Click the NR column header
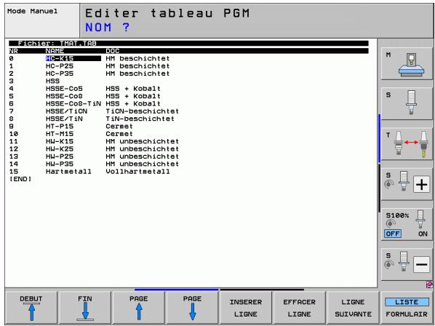435x326 pixels. coord(13,51)
